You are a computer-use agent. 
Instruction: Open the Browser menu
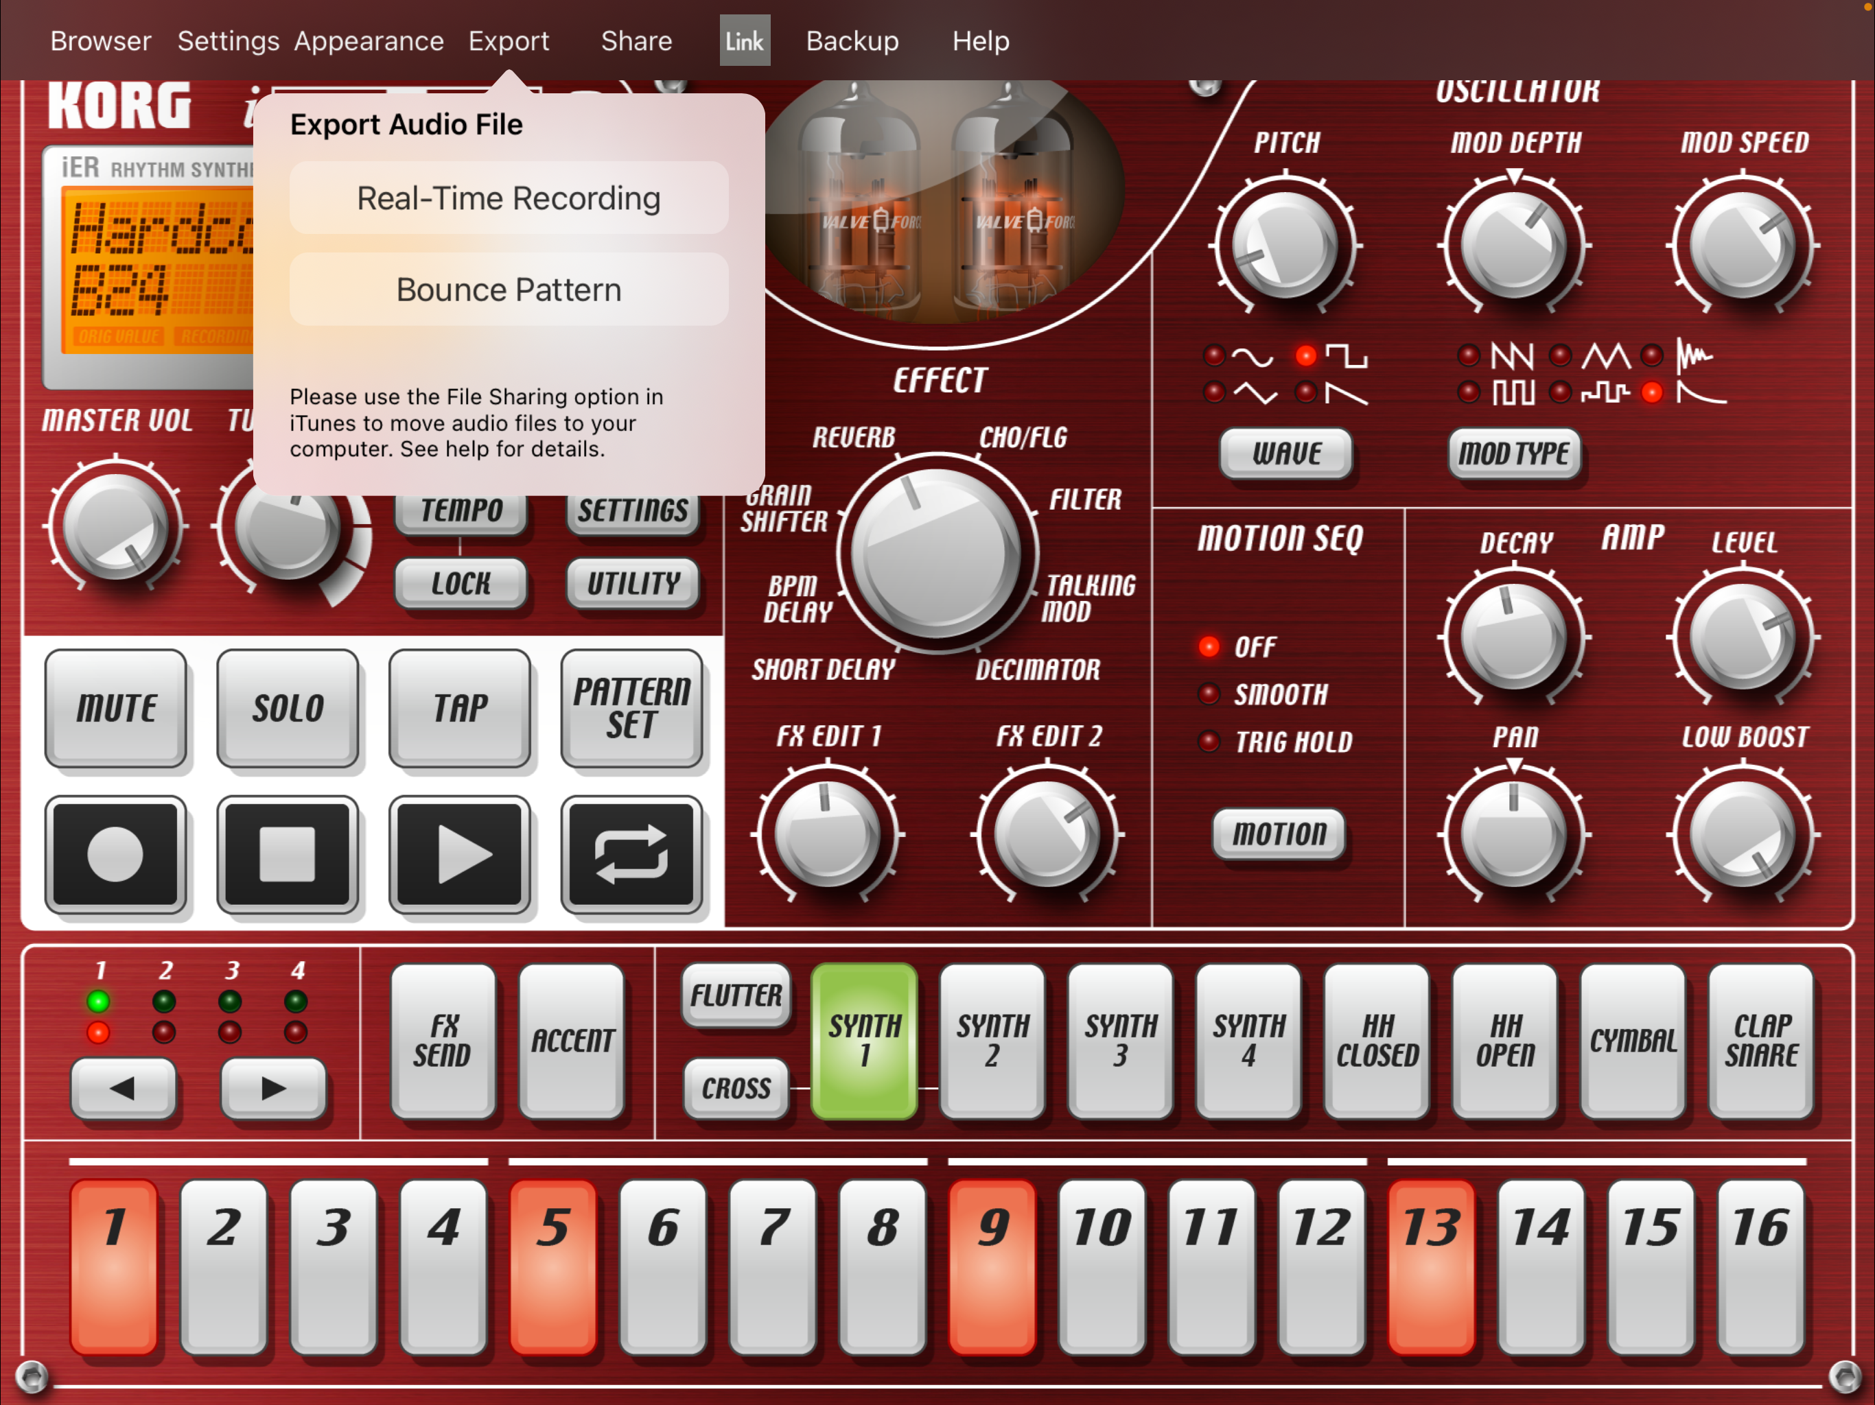101,40
